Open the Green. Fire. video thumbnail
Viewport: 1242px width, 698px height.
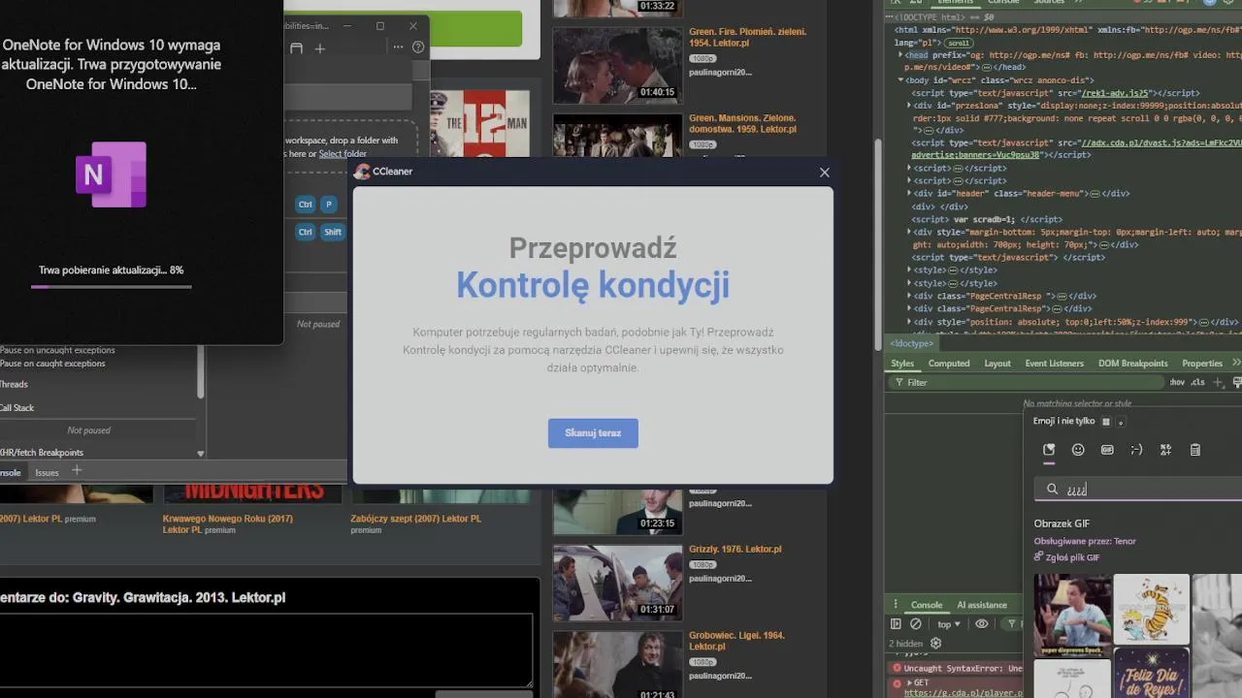(x=617, y=65)
